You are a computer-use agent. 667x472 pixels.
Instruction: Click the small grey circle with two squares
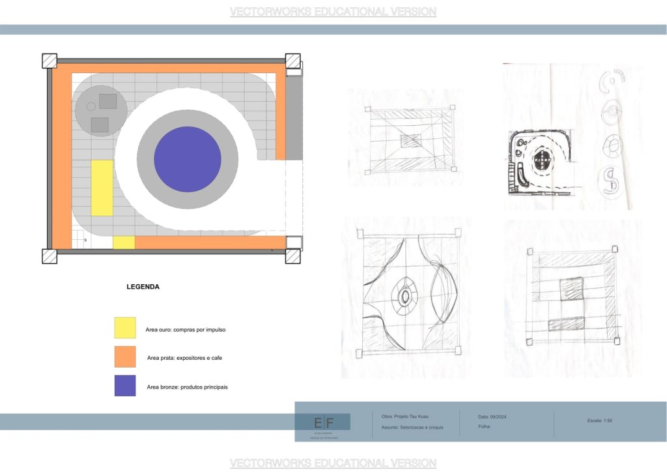pos(100,111)
